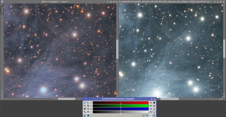
Task: Click the new instance triangle icon
Action: pyautogui.click(x=85, y=115)
